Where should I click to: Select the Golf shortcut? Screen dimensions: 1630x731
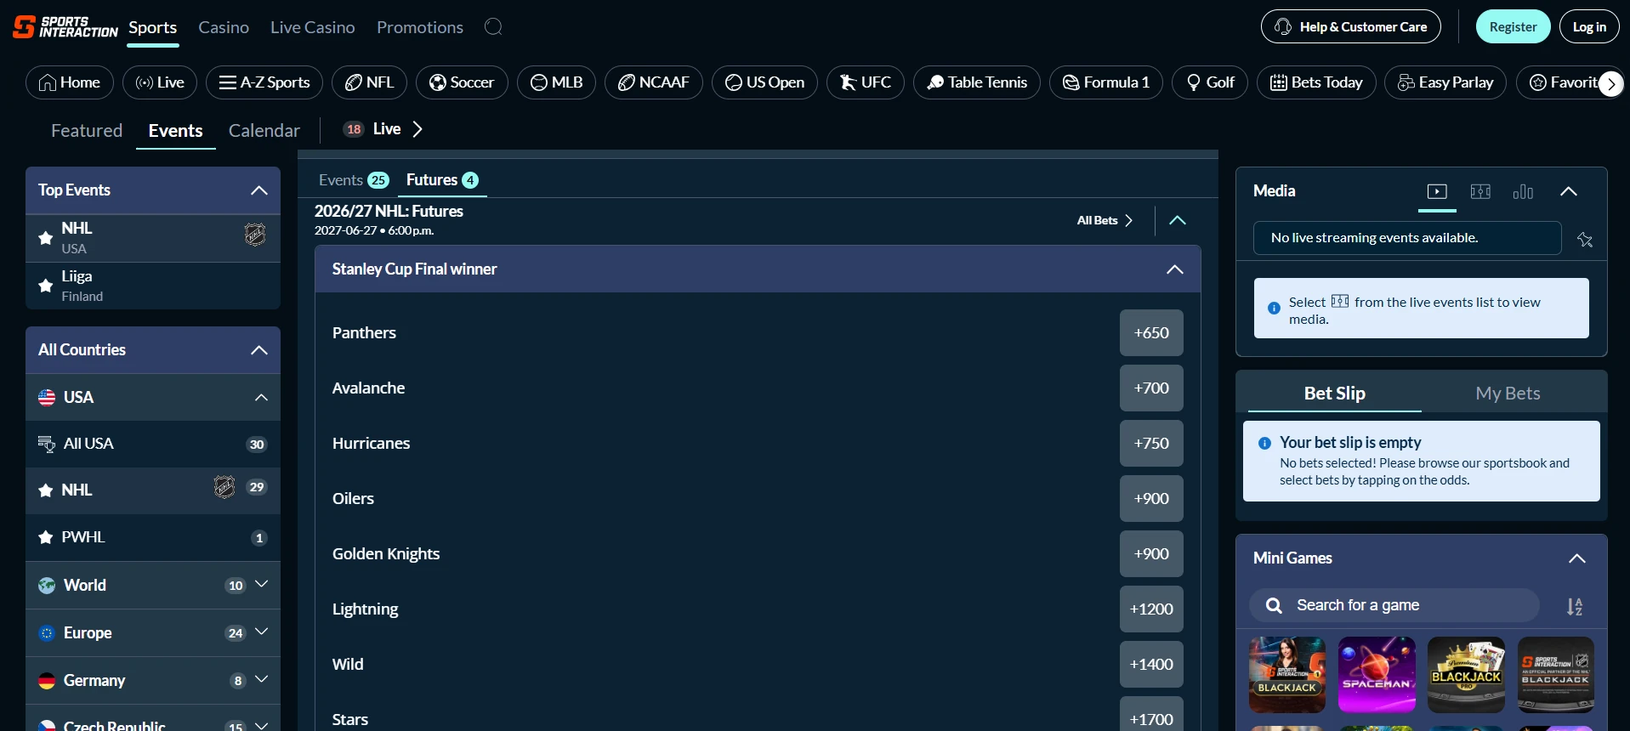coord(1210,82)
